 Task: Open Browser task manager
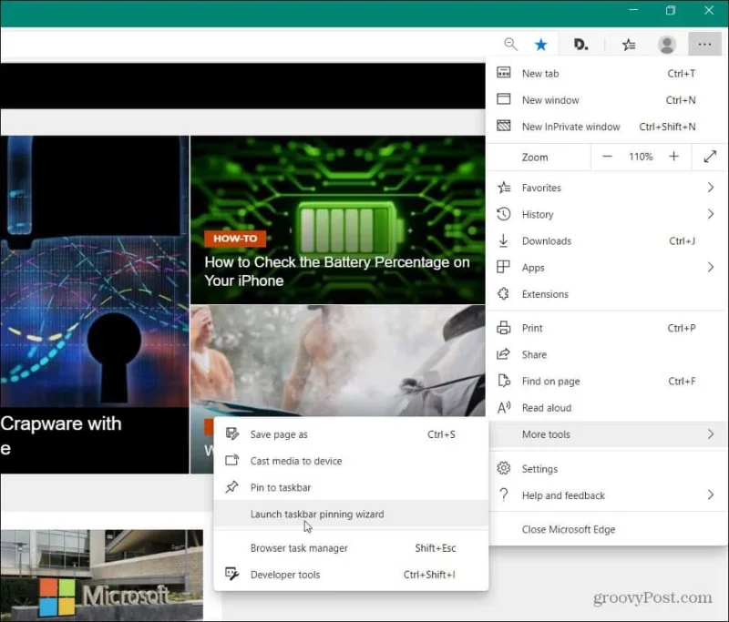click(x=351, y=547)
